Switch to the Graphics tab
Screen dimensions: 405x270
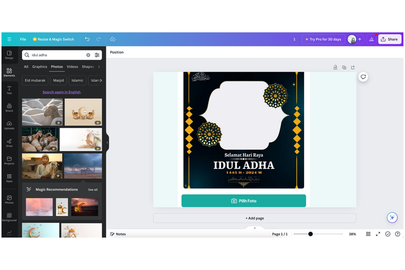(x=39, y=67)
